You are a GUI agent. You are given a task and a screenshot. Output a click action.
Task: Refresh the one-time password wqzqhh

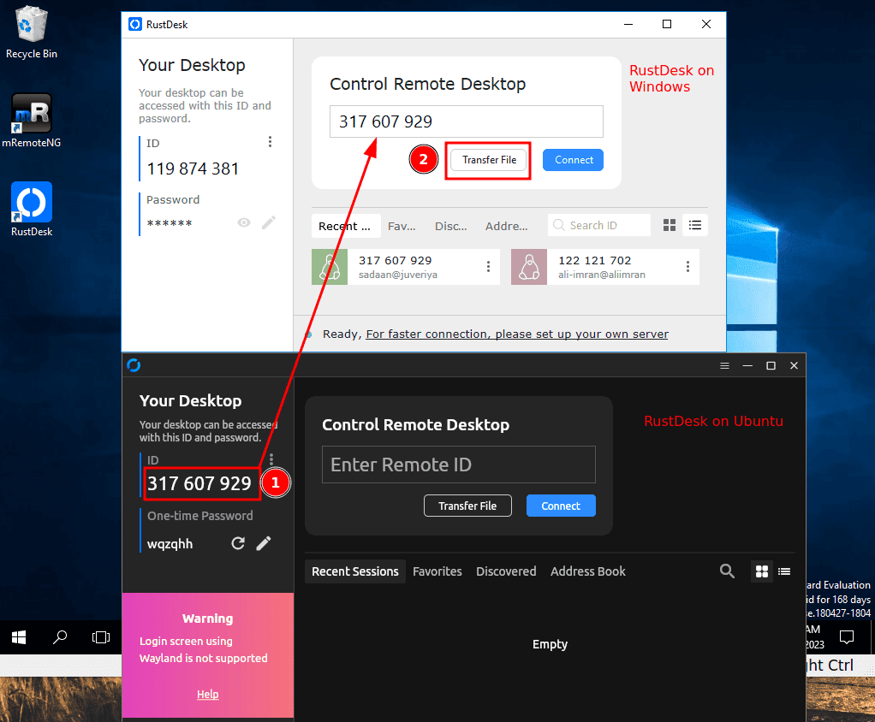click(x=238, y=543)
